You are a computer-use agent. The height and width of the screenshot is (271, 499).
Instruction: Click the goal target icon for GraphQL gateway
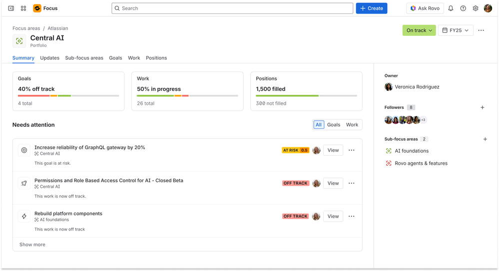tap(24, 150)
